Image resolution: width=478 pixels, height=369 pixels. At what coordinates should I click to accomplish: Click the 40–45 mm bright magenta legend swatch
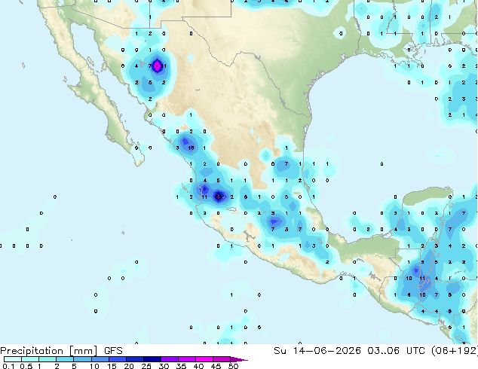(204, 359)
